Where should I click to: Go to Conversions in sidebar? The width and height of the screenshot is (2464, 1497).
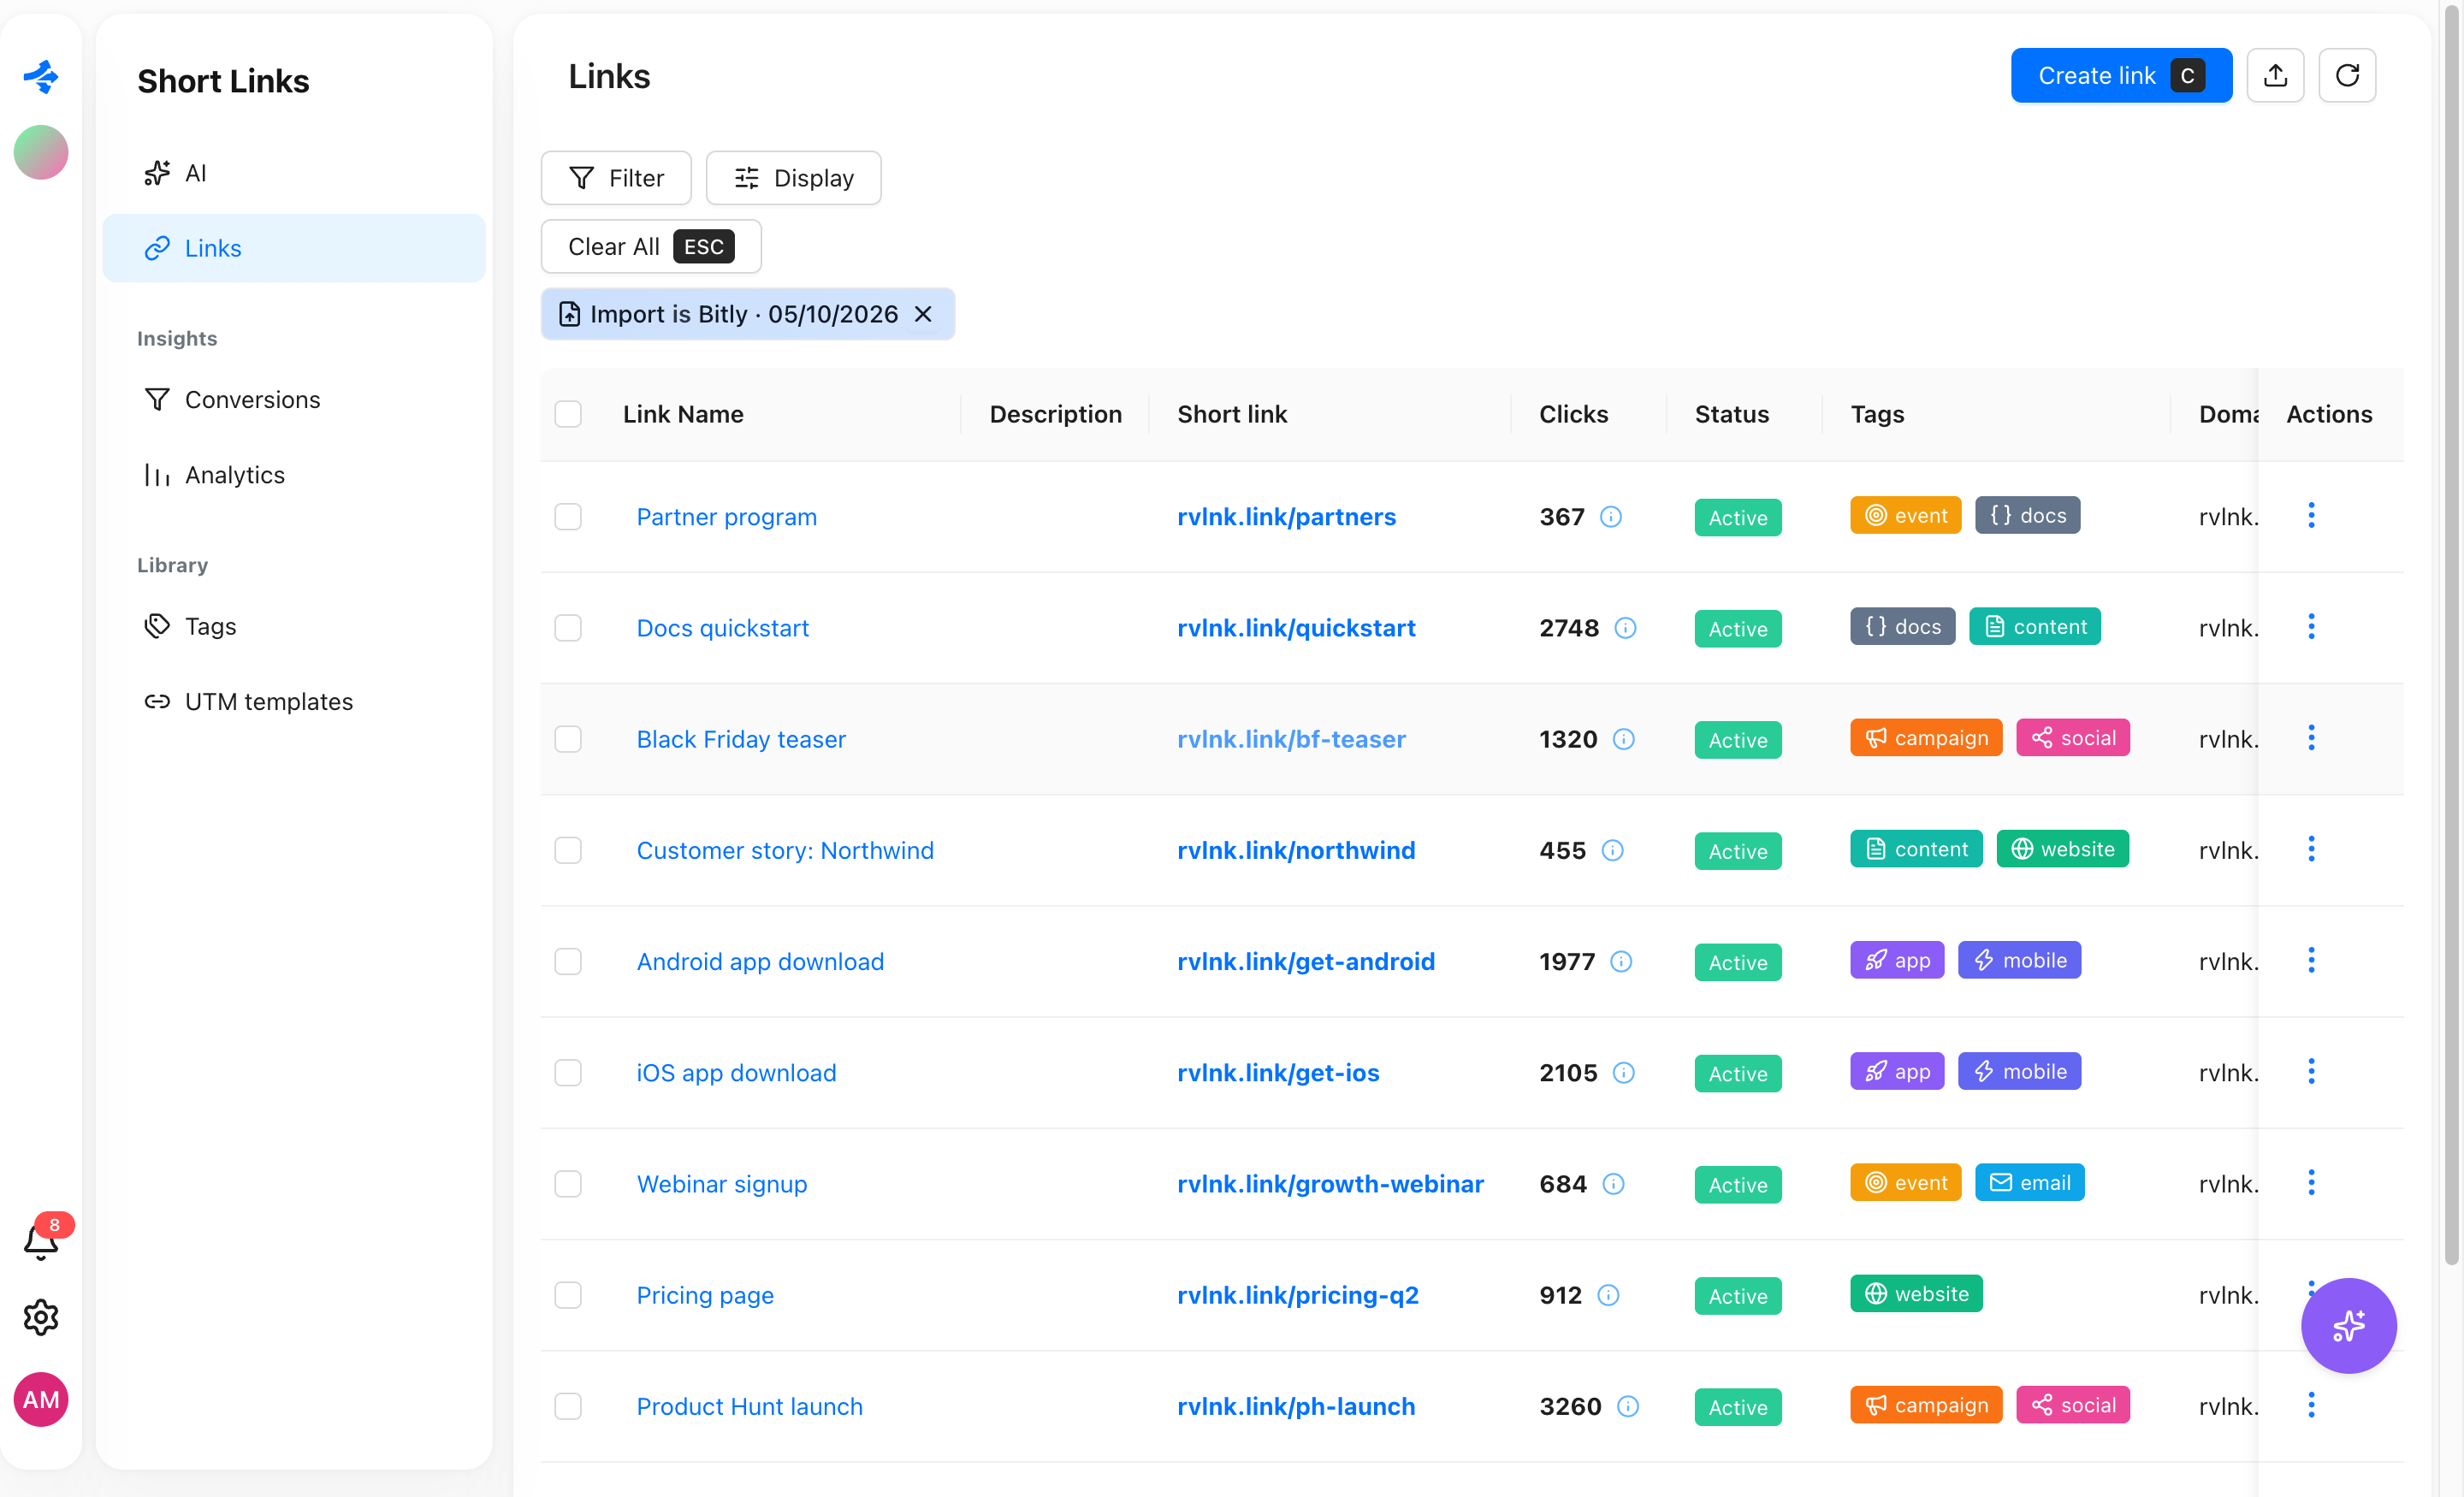tap(294, 400)
